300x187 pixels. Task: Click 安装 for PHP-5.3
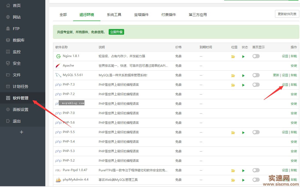(294, 151)
